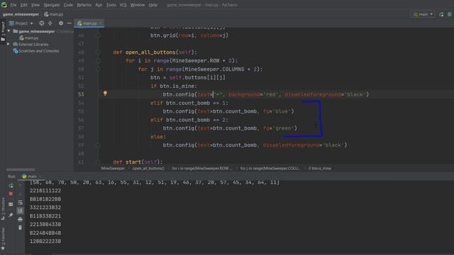Stop the process with red stop icon
The height and width of the screenshot is (255, 454).
point(11,193)
